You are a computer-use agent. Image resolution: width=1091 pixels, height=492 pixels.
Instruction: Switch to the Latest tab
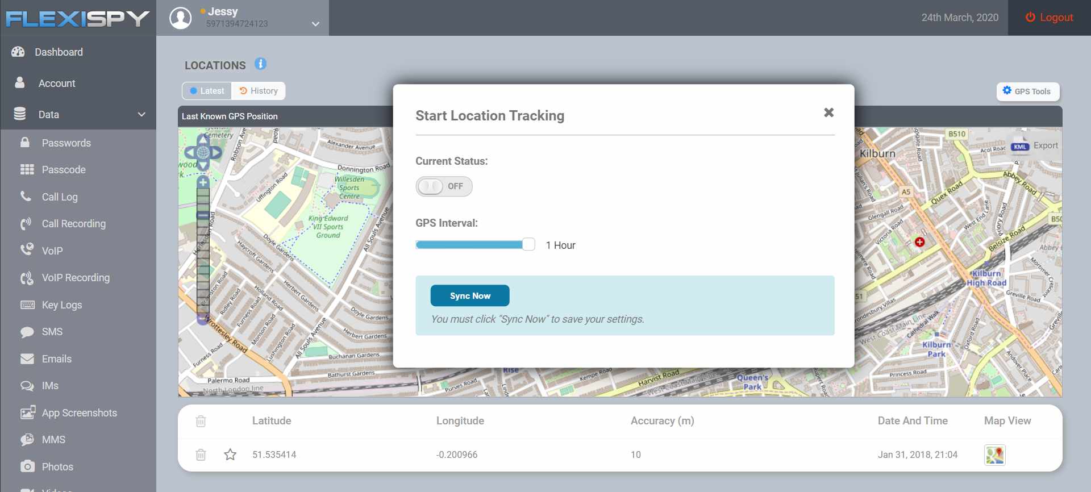point(207,91)
